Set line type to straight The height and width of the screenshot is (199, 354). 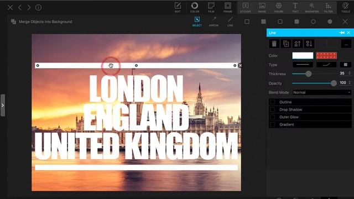click(x=303, y=65)
